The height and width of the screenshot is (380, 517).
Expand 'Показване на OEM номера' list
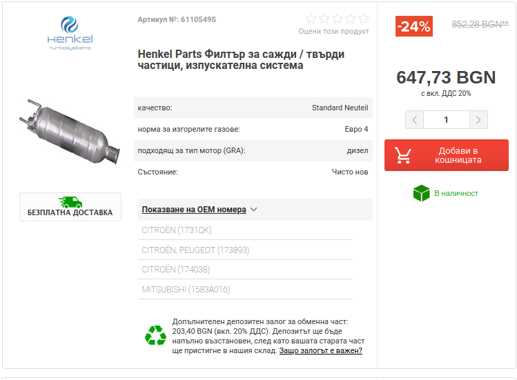coord(194,210)
